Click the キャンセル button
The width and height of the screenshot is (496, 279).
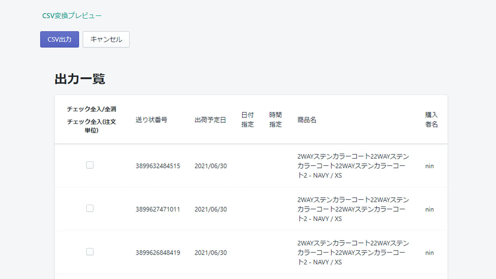(106, 39)
